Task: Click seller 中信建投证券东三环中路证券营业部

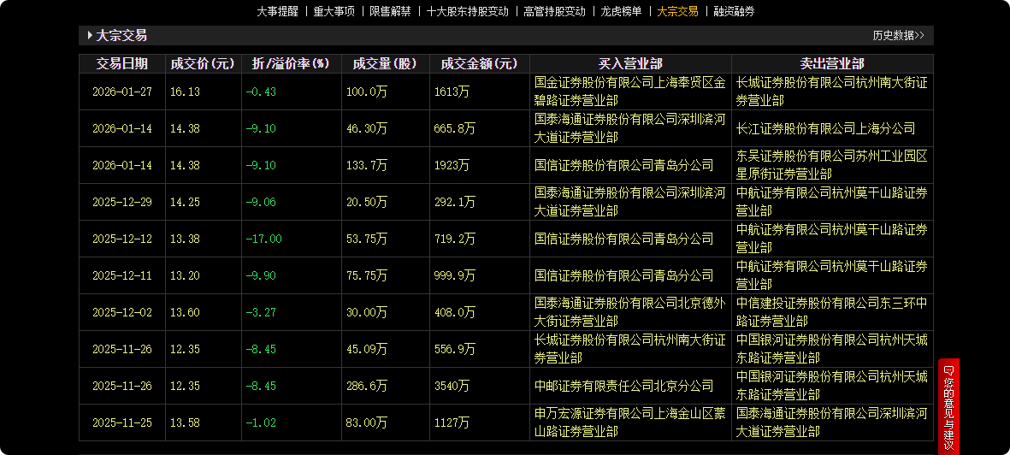Action: tap(832, 312)
